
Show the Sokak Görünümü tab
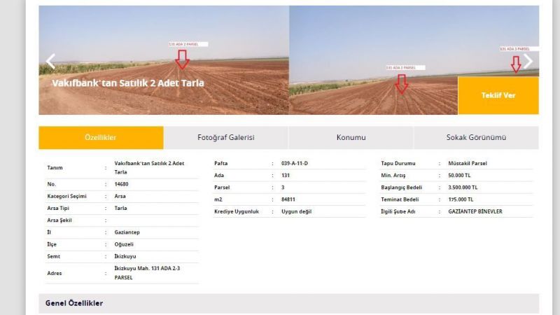[x=476, y=138]
